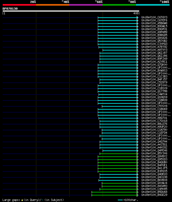Click label UniRef100_A4I5G1

[154, 145]
